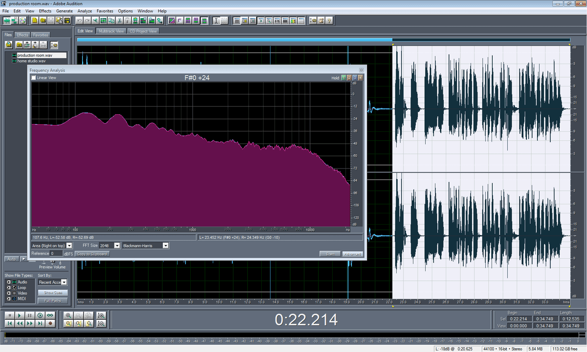Open the Area (Right on top) dropdown
The height and width of the screenshot is (352, 587).
click(52, 246)
